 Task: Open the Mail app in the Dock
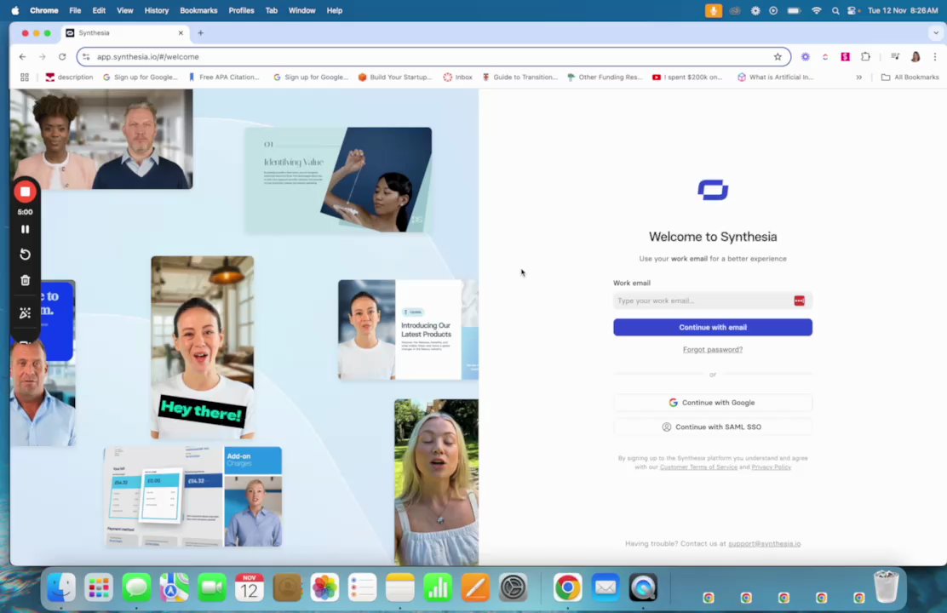[606, 587]
